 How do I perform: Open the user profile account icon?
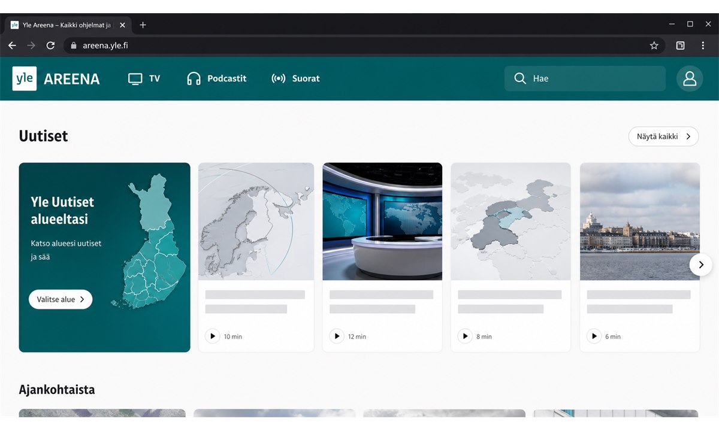[690, 78]
